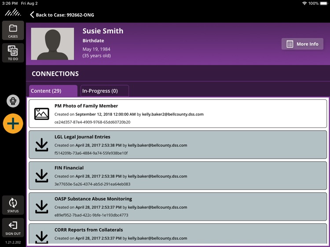Click the table icon in More Info
330x247 pixels.
(290, 44)
